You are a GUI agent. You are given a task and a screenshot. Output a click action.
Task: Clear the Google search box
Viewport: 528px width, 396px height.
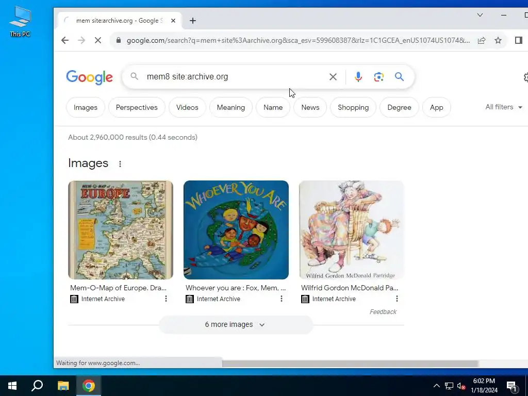tap(333, 77)
